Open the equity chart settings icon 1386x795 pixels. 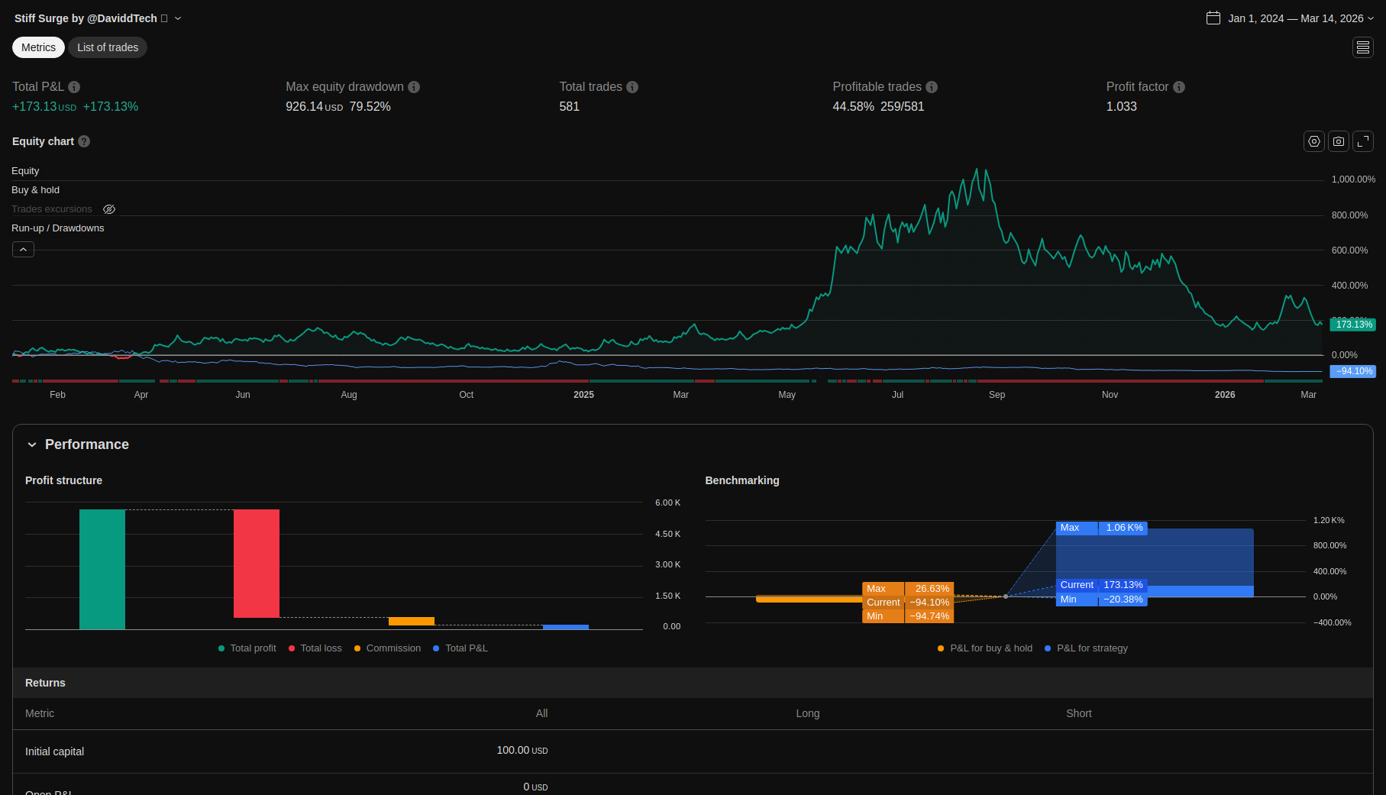coord(1313,141)
